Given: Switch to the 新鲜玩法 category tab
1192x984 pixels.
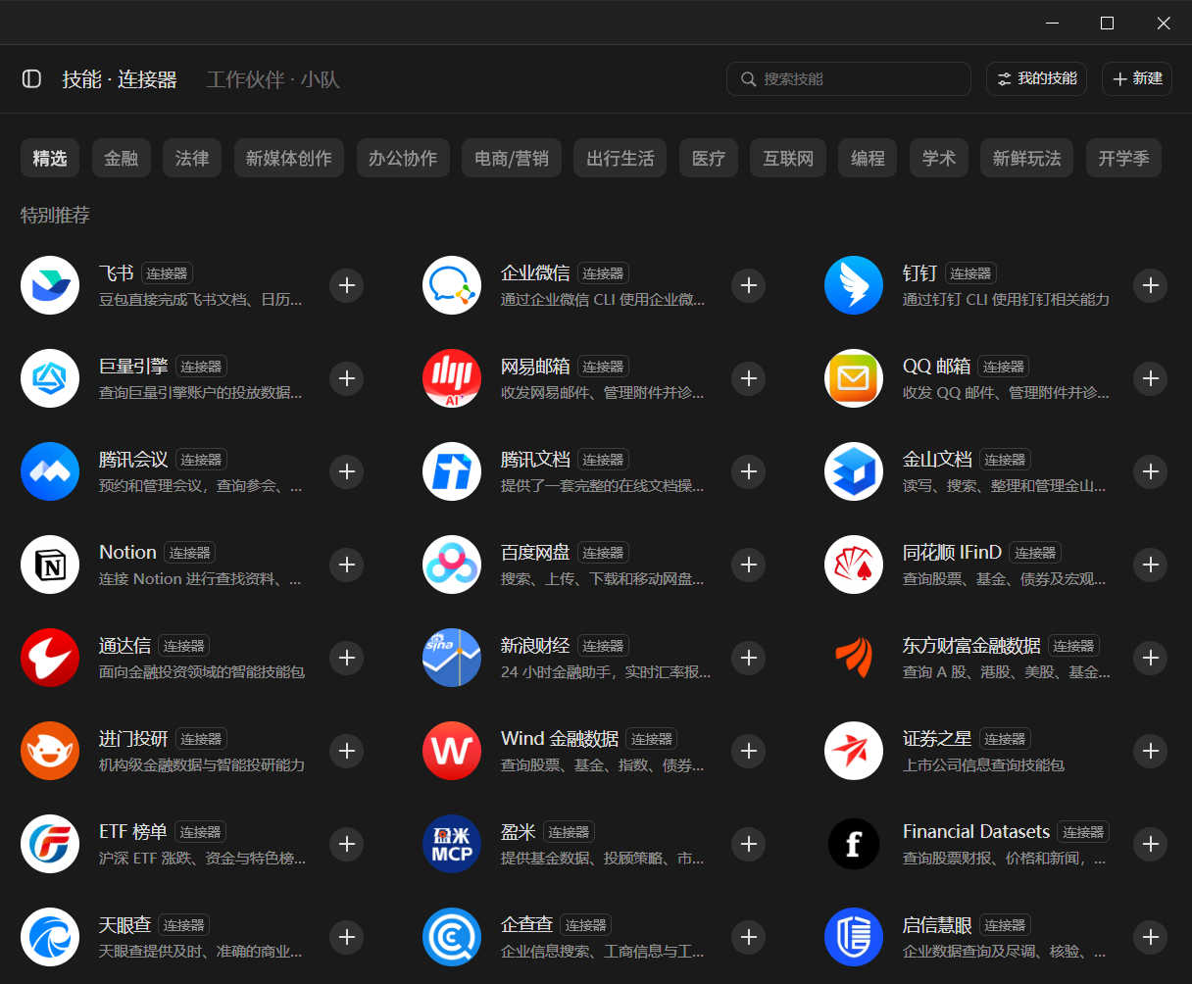Looking at the screenshot, I should coord(1027,158).
